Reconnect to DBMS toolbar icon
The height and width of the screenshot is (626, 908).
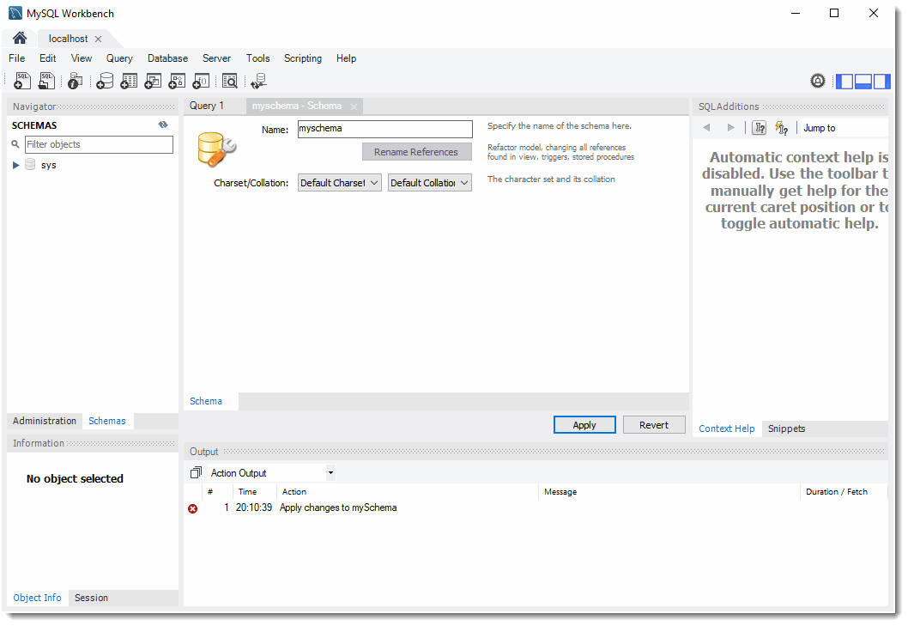pyautogui.click(x=258, y=81)
